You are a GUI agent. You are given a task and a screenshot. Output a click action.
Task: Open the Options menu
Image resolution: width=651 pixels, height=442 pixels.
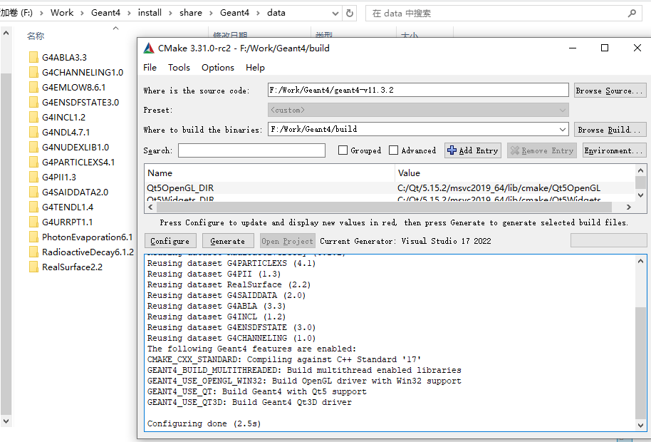pos(218,67)
